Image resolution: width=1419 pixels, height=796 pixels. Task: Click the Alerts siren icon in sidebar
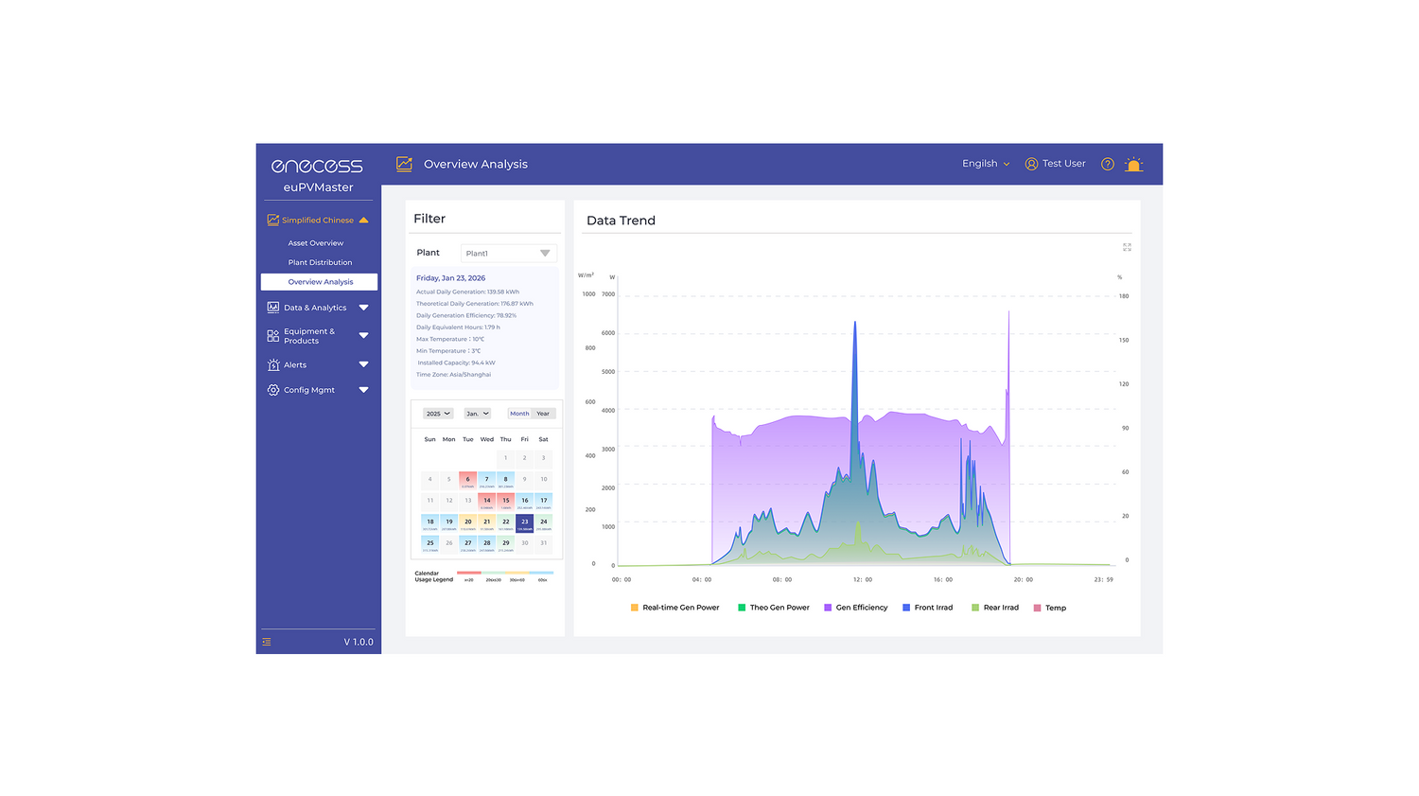(x=273, y=364)
